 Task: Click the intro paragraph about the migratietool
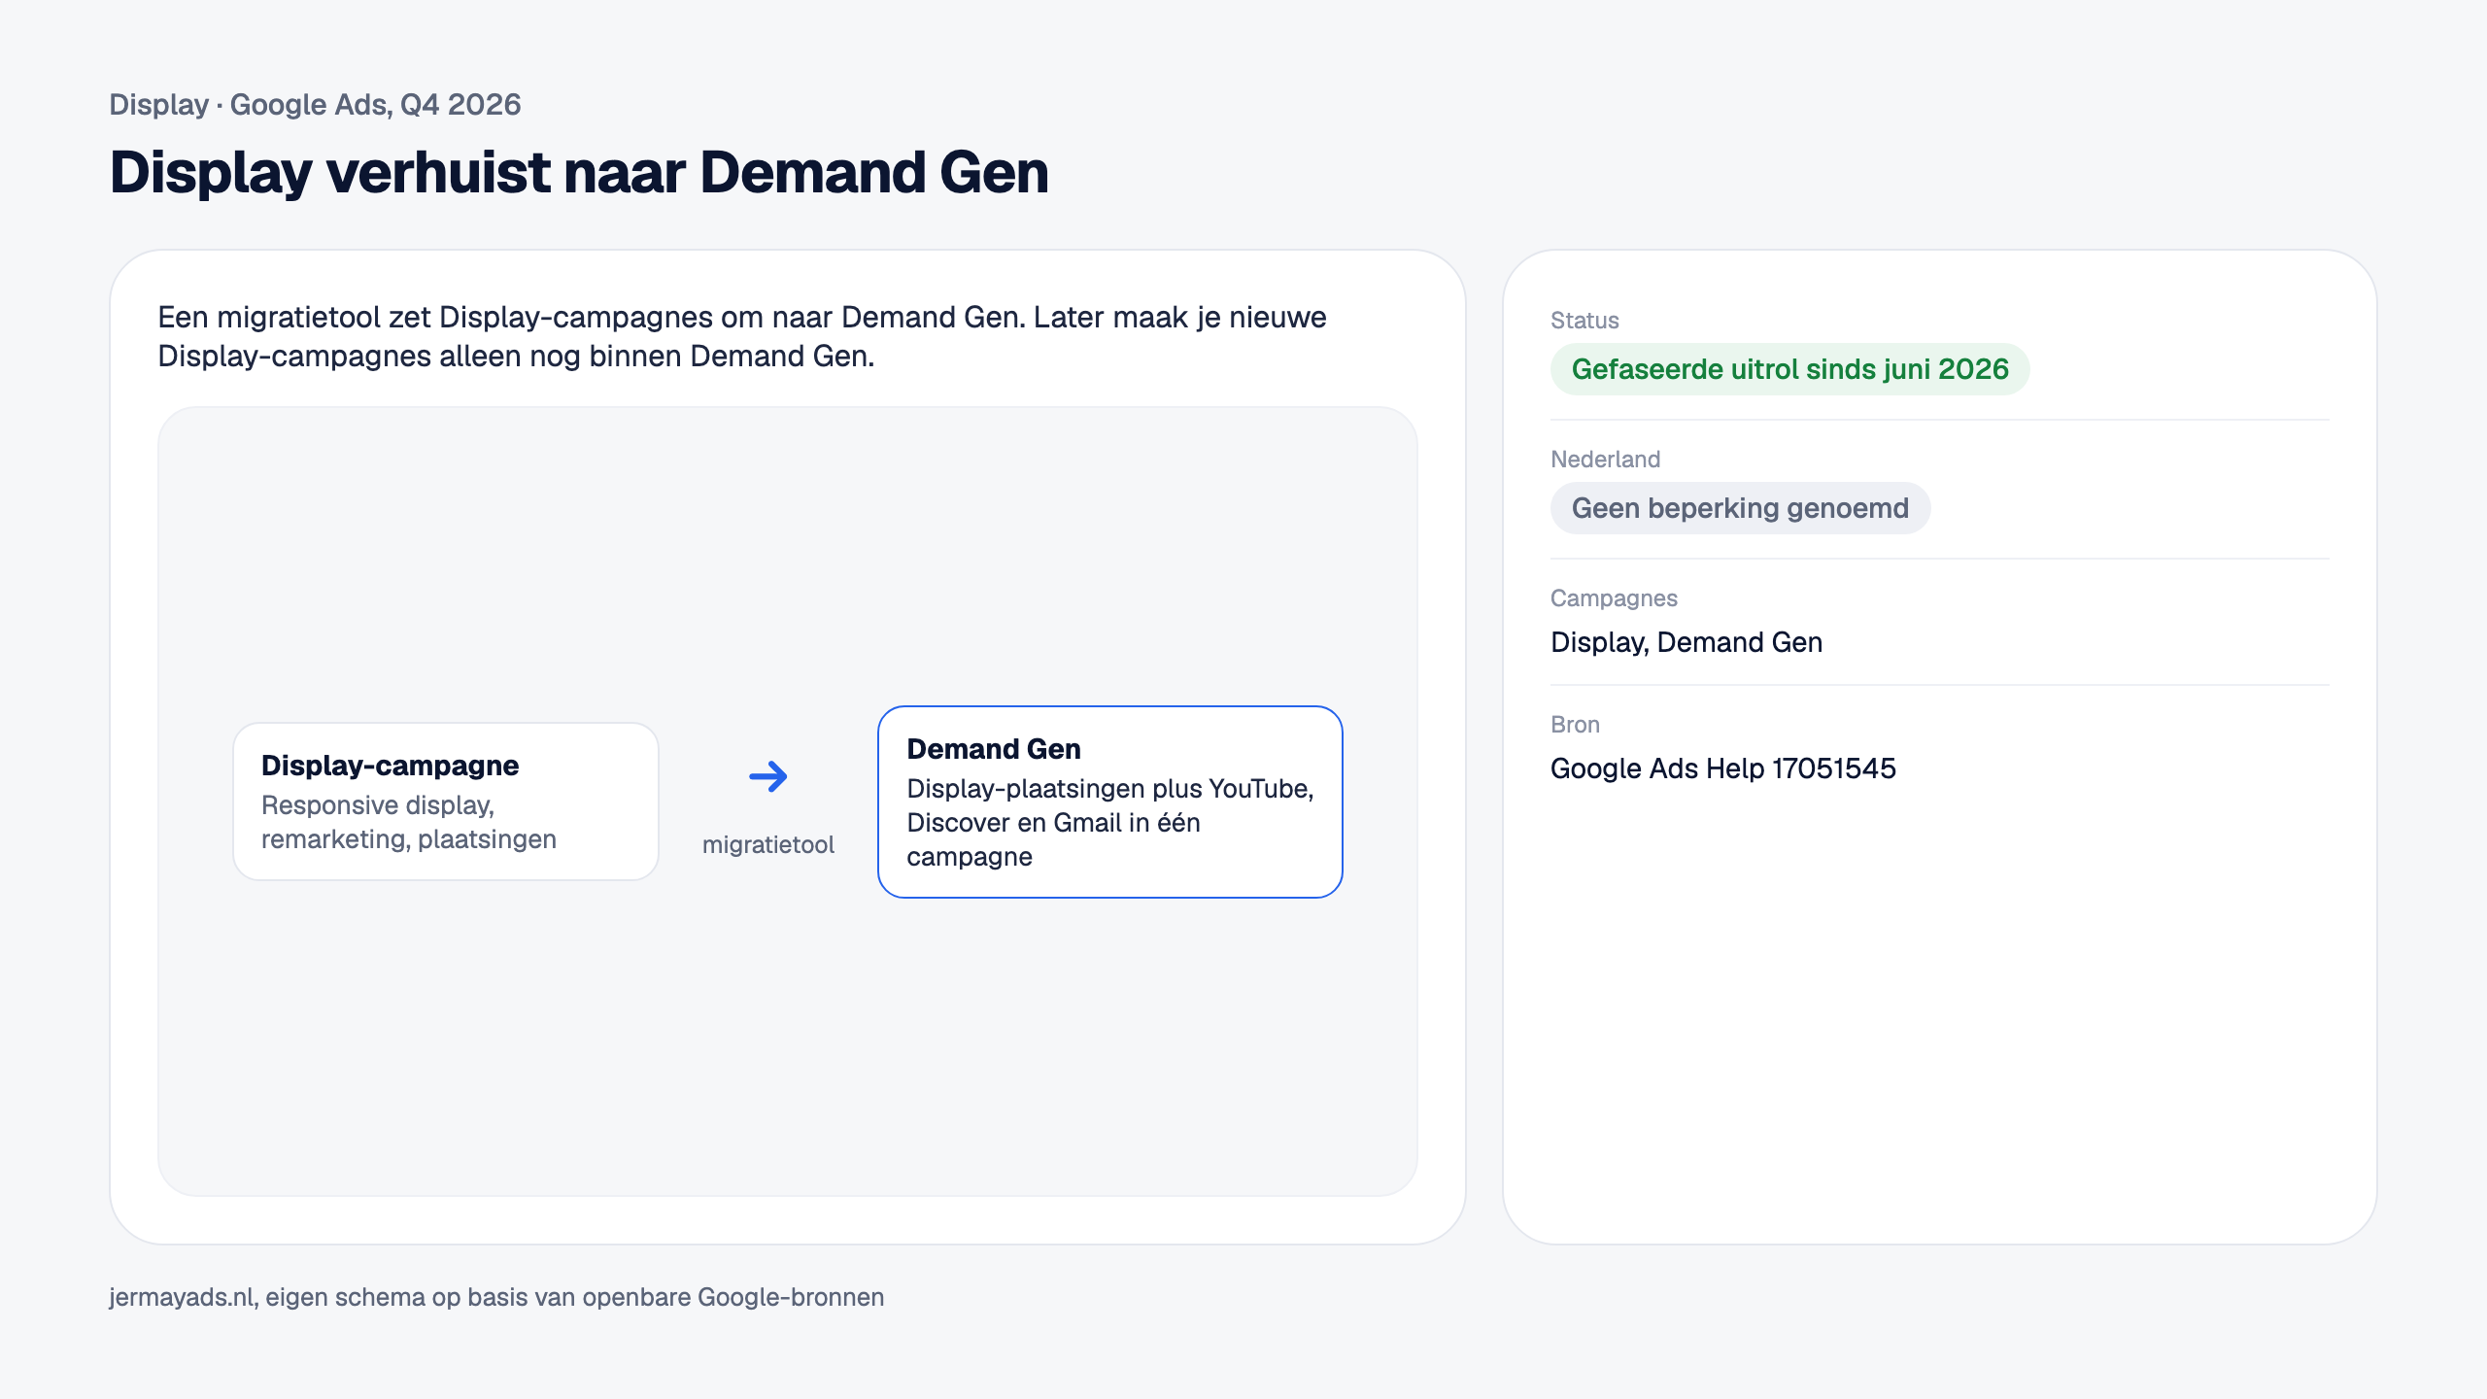point(742,336)
